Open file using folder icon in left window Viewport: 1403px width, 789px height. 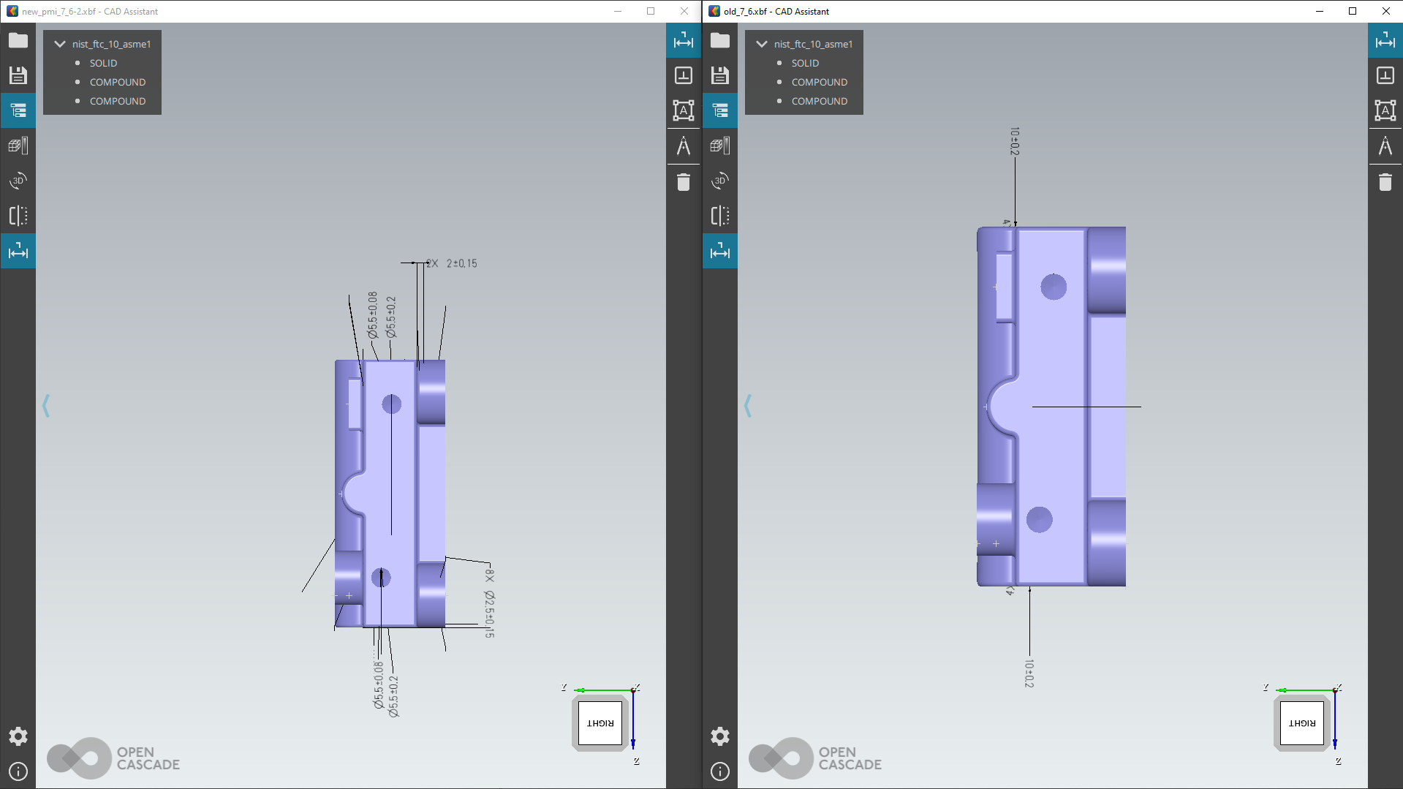[x=18, y=41]
